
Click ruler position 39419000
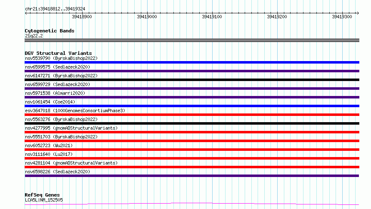point(147,17)
